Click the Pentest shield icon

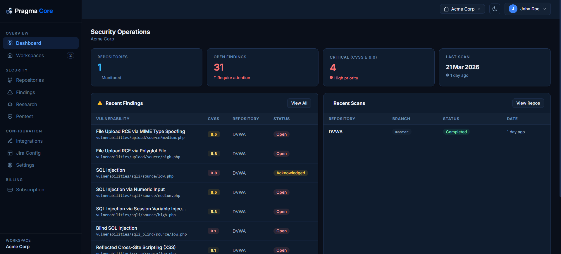[x=10, y=116]
